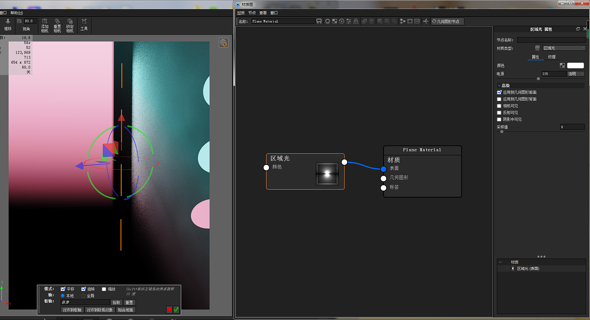Viewport: 590px width, 320px height.
Task: Switch to the Texture (纹理) tab
Action: pyautogui.click(x=552, y=57)
